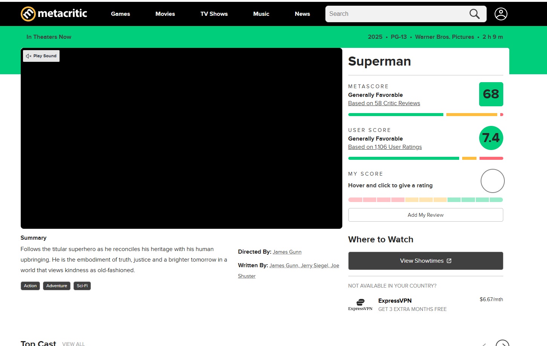
Task: Open the News menu
Action: 302,14
